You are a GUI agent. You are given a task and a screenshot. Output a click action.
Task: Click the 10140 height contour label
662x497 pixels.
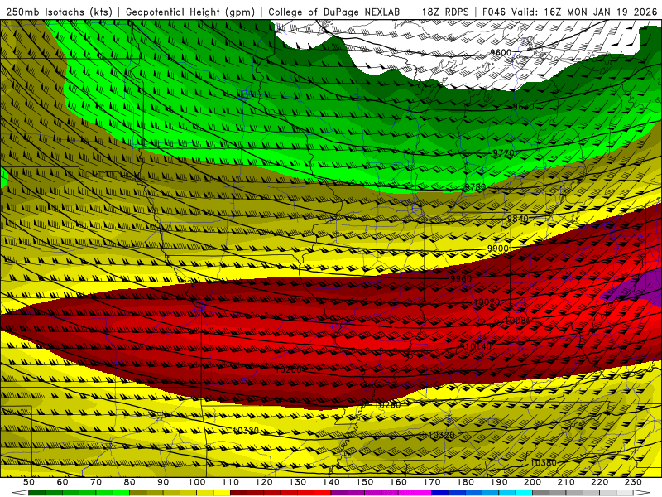coord(478,346)
